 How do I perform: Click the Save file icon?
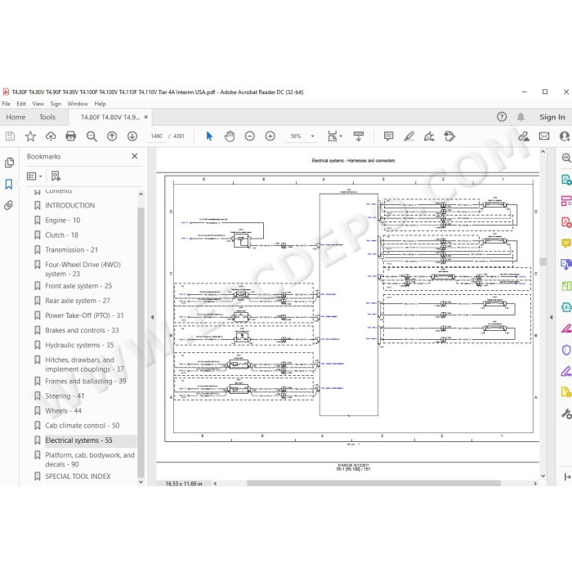(10, 136)
